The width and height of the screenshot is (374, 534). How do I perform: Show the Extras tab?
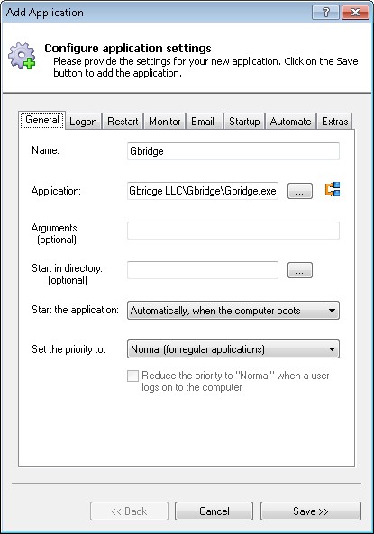334,122
